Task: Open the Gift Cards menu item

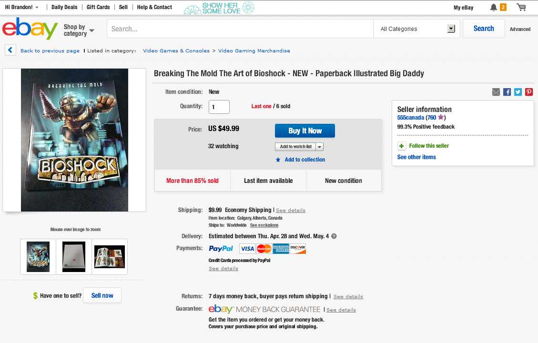Action: pos(98,7)
